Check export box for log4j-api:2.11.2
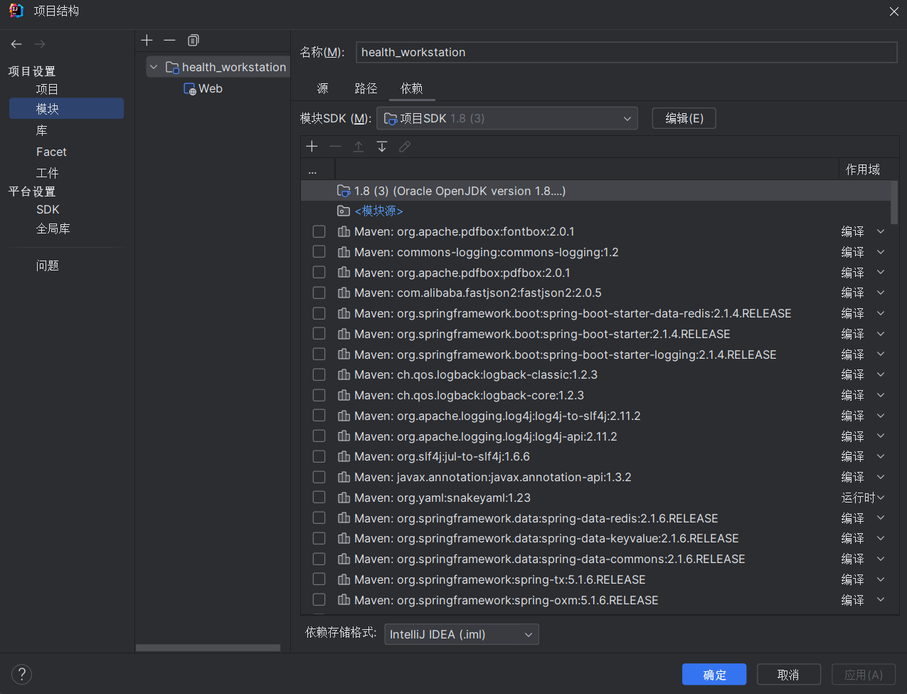The width and height of the screenshot is (907, 694). pyautogui.click(x=319, y=436)
